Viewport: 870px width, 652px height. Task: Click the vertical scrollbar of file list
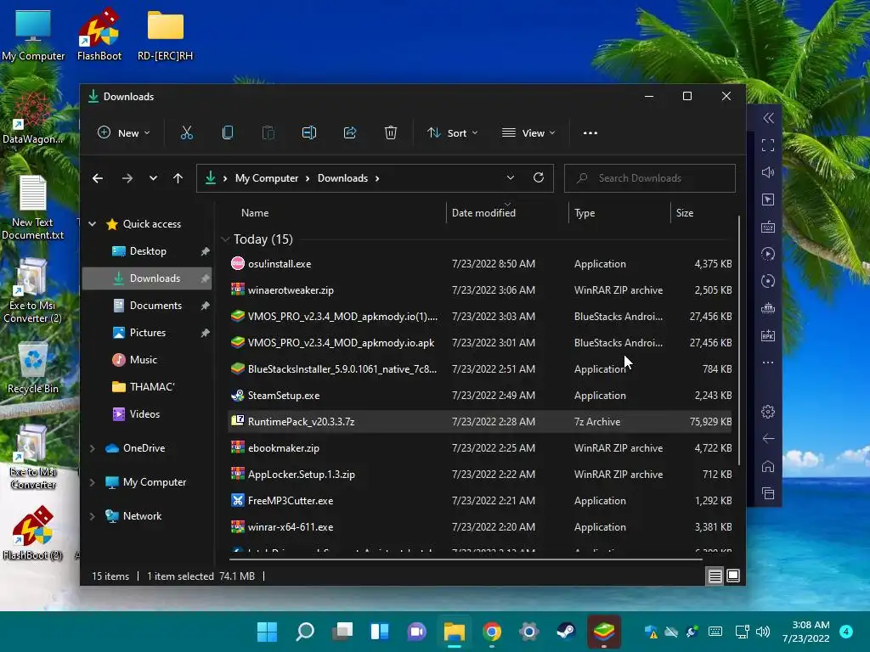[738, 341]
